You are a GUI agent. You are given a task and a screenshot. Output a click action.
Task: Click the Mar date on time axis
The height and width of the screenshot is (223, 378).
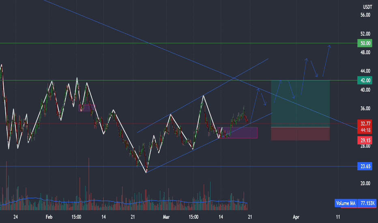(x=166, y=217)
